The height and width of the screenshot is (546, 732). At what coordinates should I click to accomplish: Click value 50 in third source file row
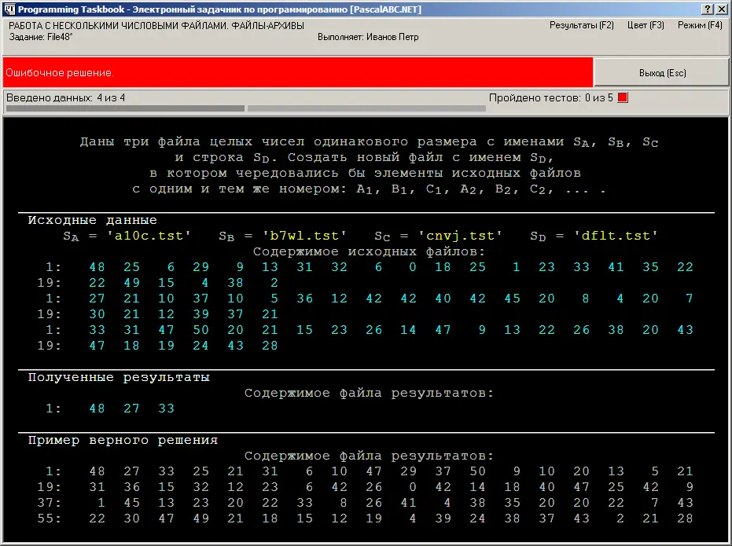click(x=200, y=330)
